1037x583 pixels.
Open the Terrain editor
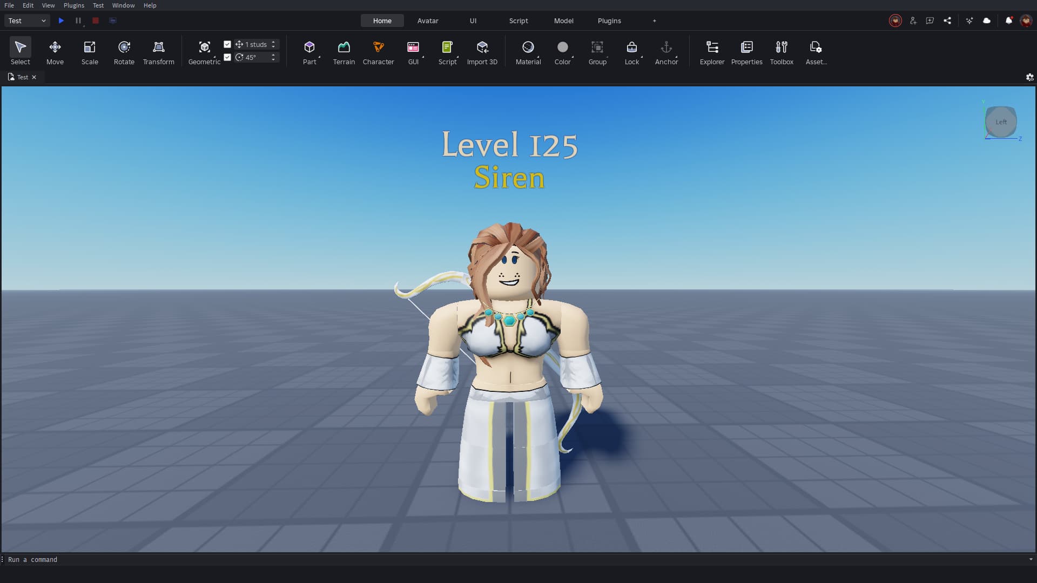coord(344,52)
